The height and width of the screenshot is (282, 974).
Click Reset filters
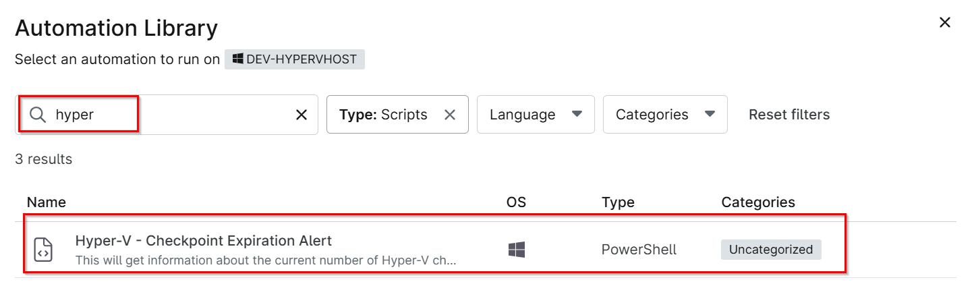click(x=789, y=115)
